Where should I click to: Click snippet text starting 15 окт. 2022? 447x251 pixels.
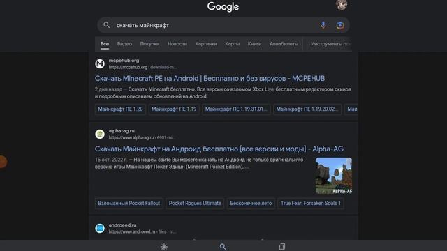[x=199, y=163]
